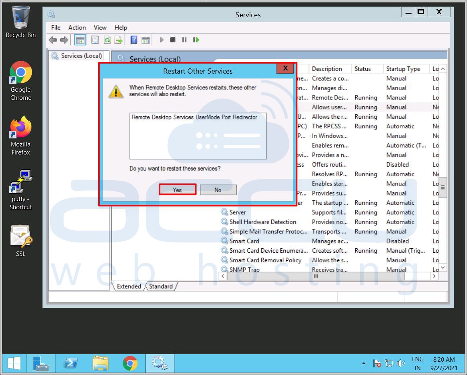Click 'Automatic (T...' startup type cell
The width and height of the screenshot is (467, 375).
(406, 146)
